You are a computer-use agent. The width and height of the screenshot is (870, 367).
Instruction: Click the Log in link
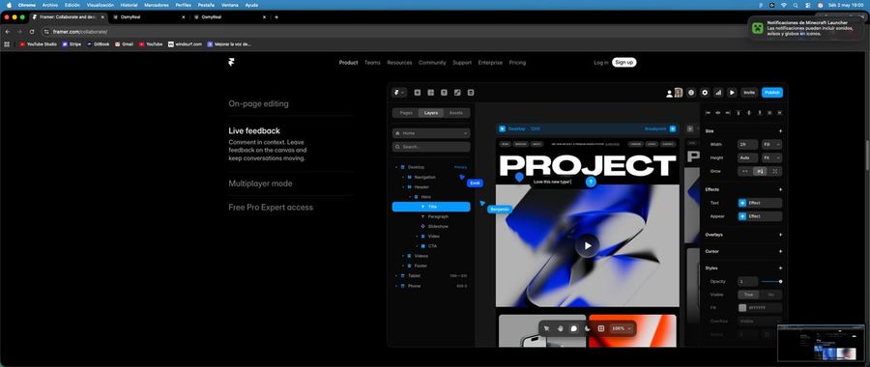pyautogui.click(x=601, y=63)
